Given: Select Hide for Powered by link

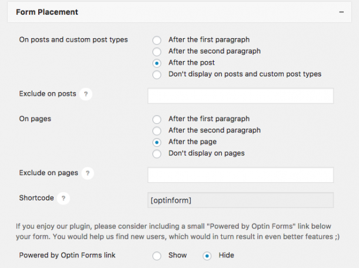Looking at the screenshot, I should pyautogui.click(x=207, y=256).
